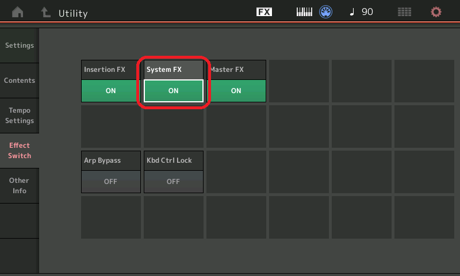Click the red gear utility icon
Screen dimensions: 460x276
(x=436, y=12)
